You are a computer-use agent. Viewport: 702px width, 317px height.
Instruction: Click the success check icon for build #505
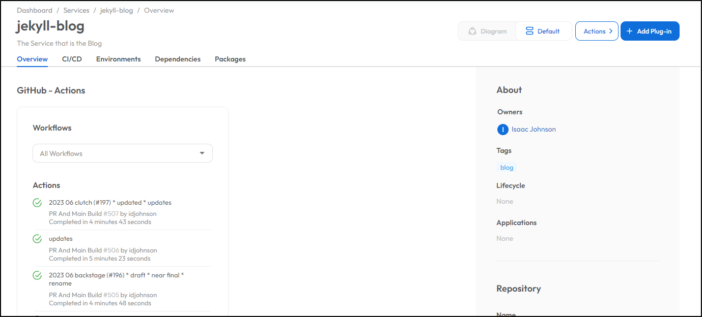coord(37,275)
